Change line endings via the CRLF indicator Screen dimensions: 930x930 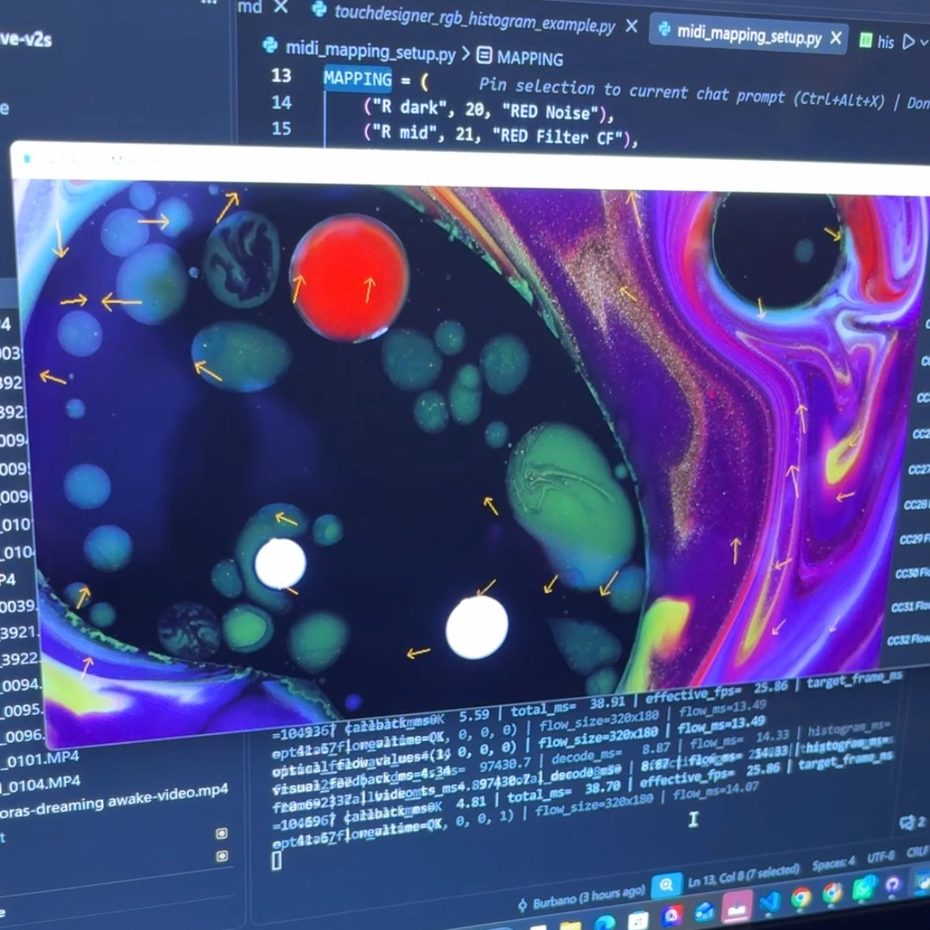(917, 852)
